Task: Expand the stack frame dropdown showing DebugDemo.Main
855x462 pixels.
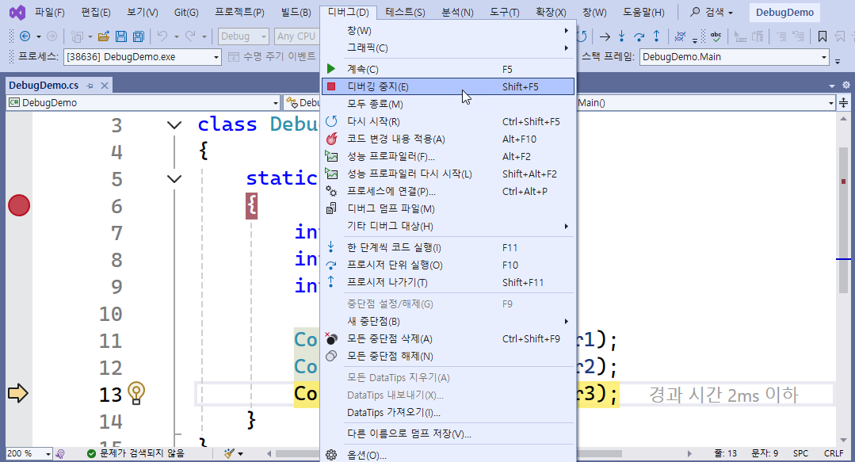Action: click(x=825, y=56)
